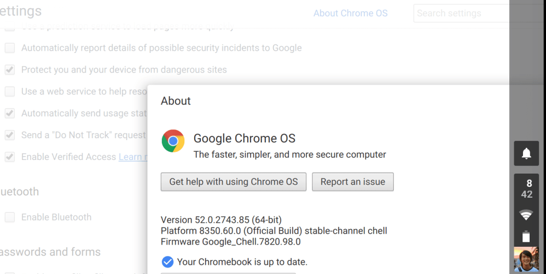Focus the Search settings field
This screenshot has height=274, width=546.
pos(460,13)
